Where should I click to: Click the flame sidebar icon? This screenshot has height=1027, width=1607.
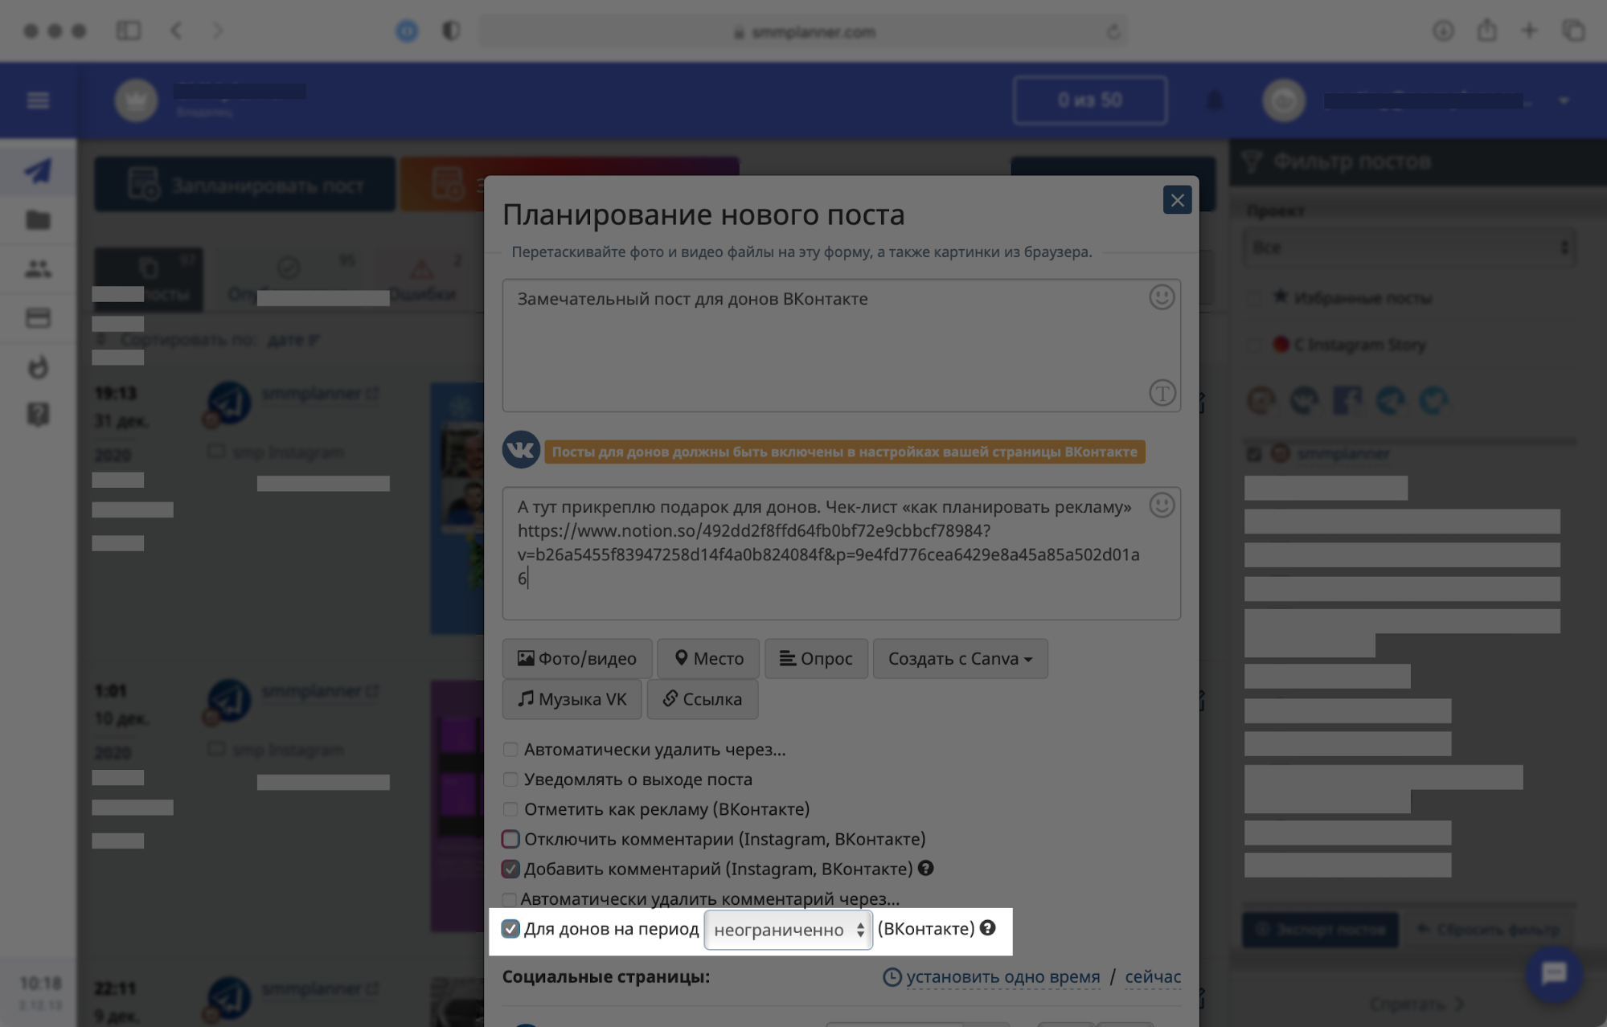point(38,366)
